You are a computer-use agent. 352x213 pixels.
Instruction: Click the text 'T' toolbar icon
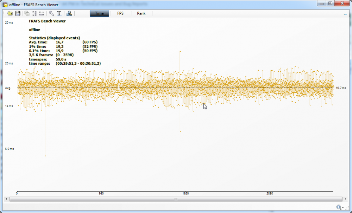tap(59, 13)
